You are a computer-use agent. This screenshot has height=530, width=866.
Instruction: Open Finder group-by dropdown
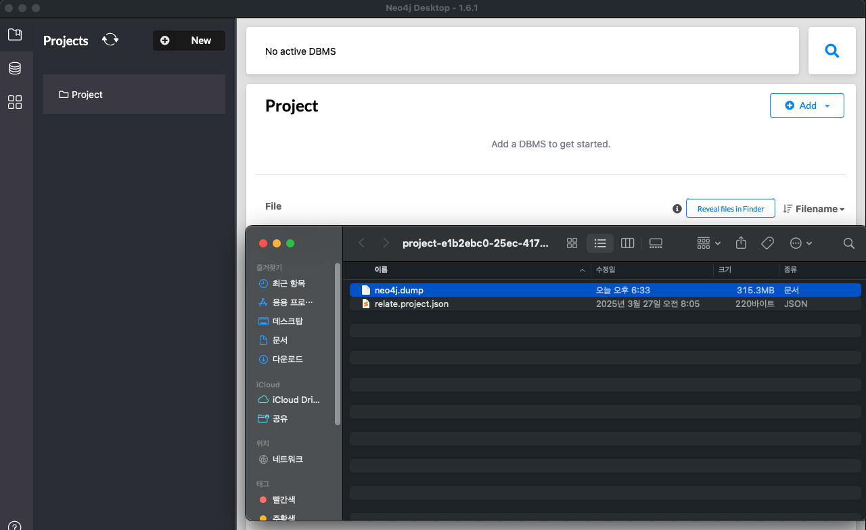(708, 243)
